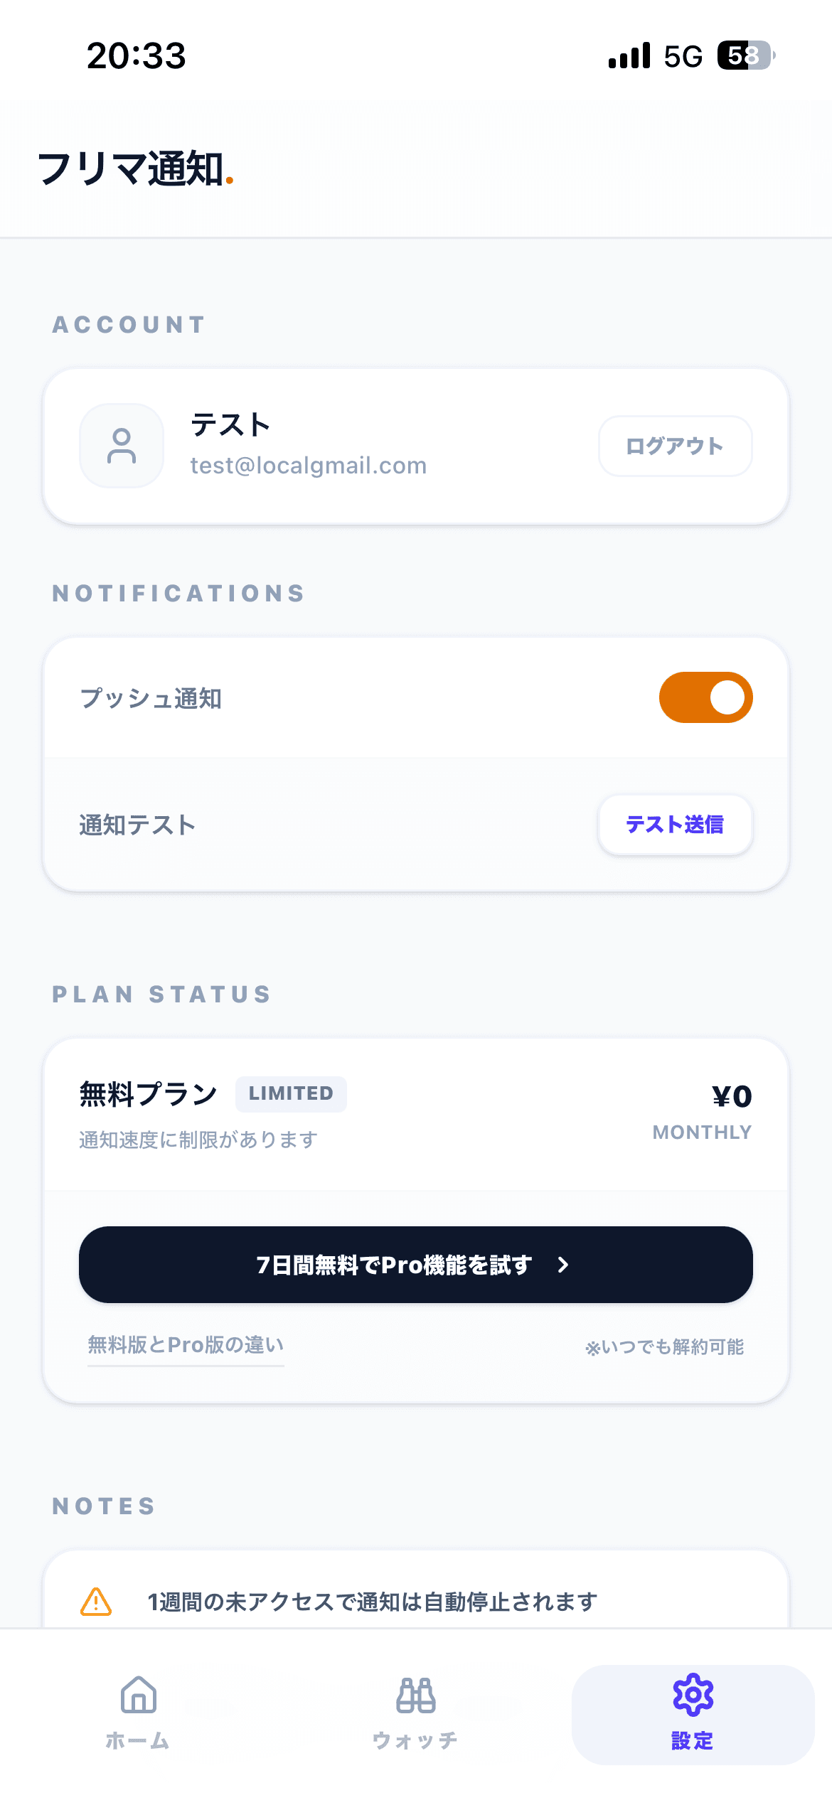The width and height of the screenshot is (832, 1800).
Task: Tap the LIMITED plan badge
Action: [x=291, y=1093]
